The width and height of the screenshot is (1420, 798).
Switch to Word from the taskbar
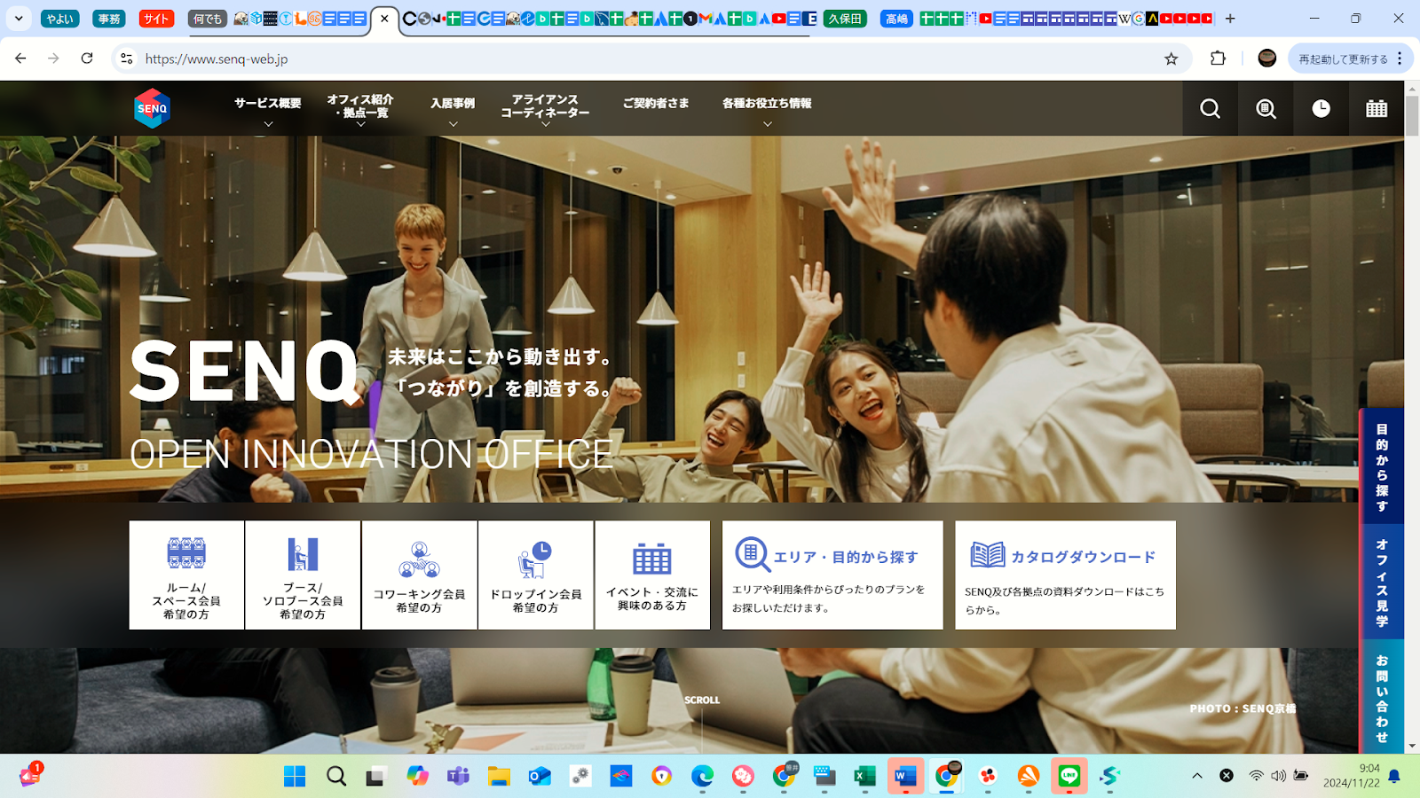(x=905, y=777)
